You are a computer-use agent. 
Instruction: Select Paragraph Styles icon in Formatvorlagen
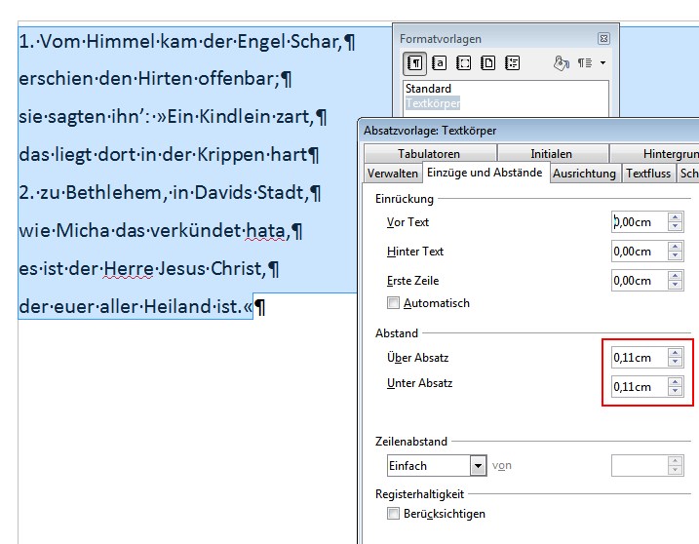[x=414, y=62]
